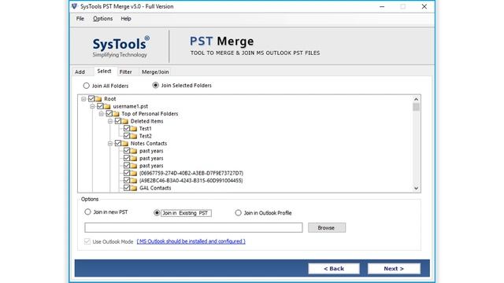Click the Test2 folder icon

tap(134, 136)
